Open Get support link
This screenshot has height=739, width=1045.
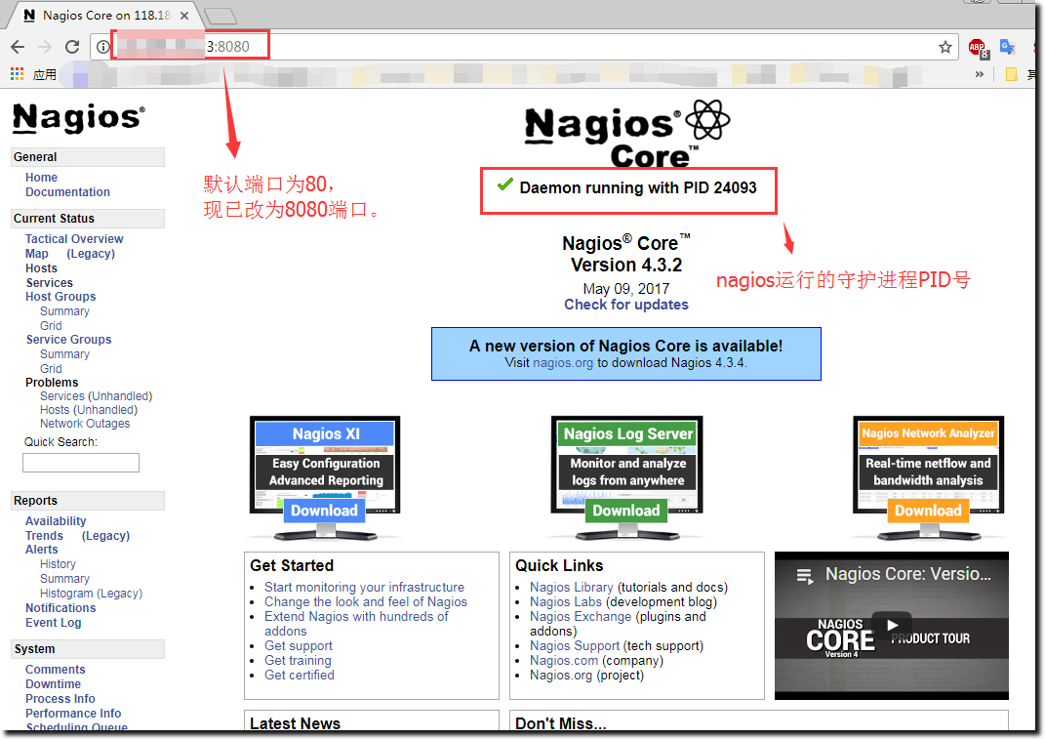(299, 645)
